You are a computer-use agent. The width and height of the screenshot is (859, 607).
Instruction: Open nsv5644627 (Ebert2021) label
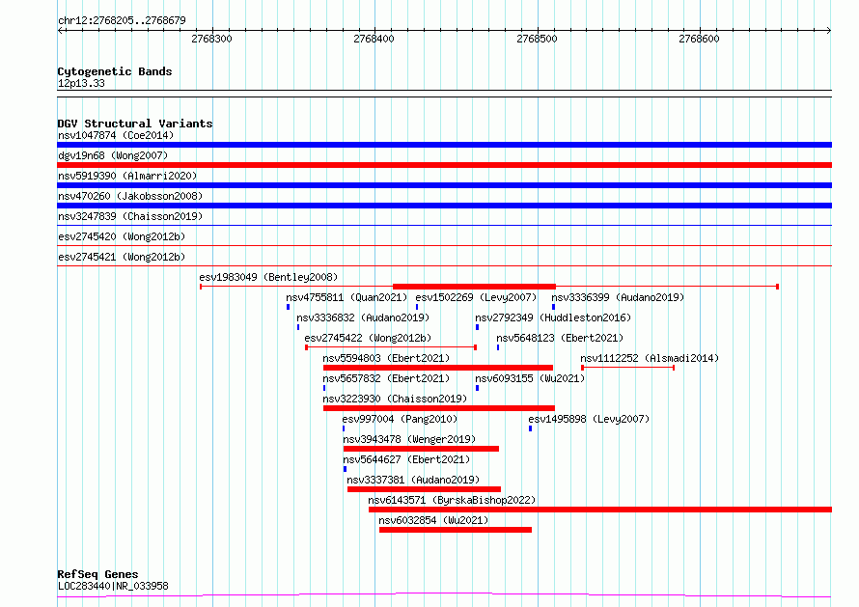point(406,459)
